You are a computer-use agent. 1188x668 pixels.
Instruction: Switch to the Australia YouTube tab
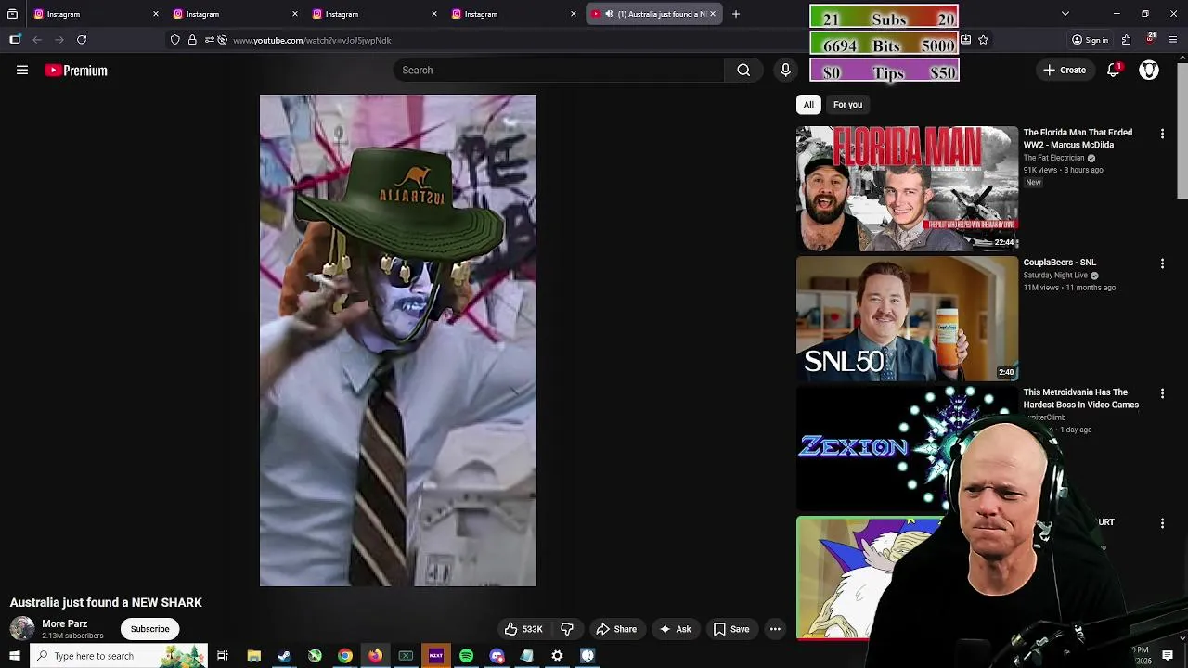pos(652,14)
